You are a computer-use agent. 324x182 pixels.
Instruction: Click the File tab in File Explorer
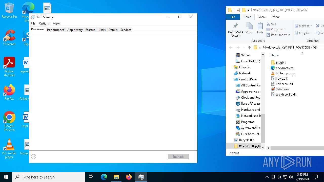point(233,17)
